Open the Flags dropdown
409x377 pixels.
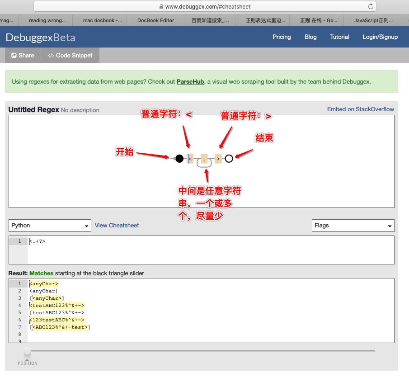(x=353, y=226)
